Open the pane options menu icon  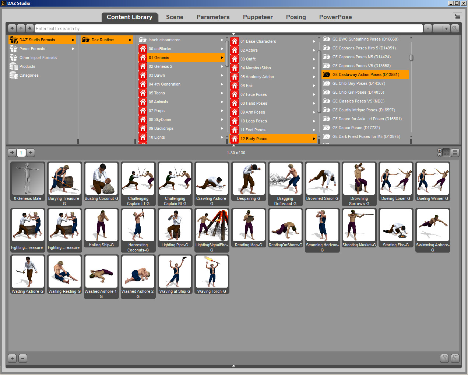457,17
